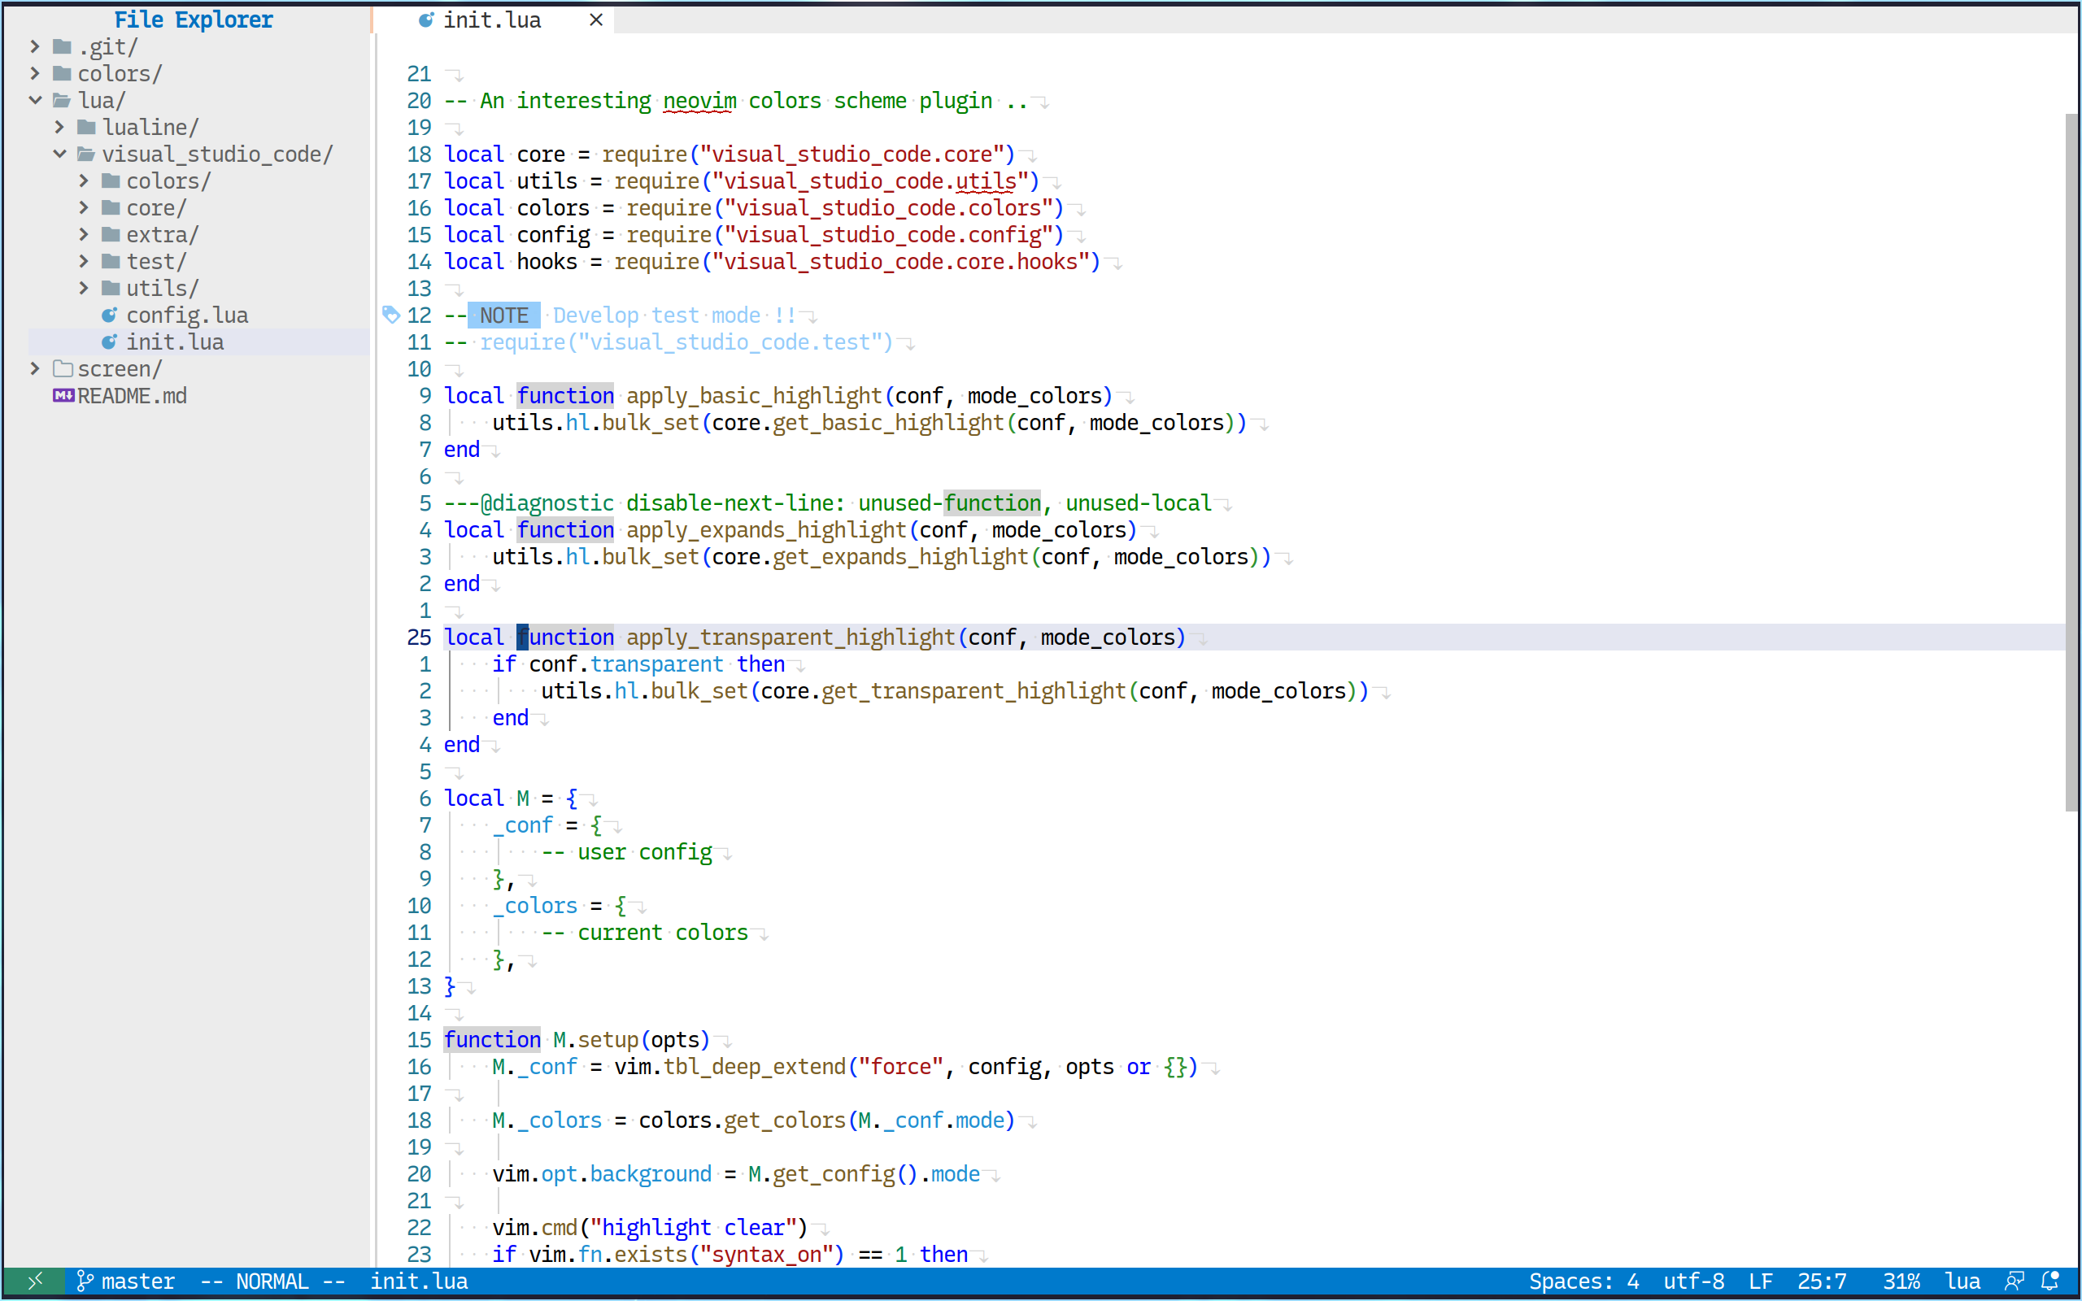The width and height of the screenshot is (2082, 1301).
Task: Expand the lualine/ folder
Action: point(59,128)
